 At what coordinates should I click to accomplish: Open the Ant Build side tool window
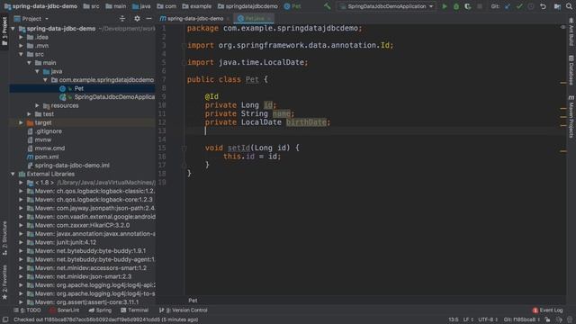click(x=571, y=32)
